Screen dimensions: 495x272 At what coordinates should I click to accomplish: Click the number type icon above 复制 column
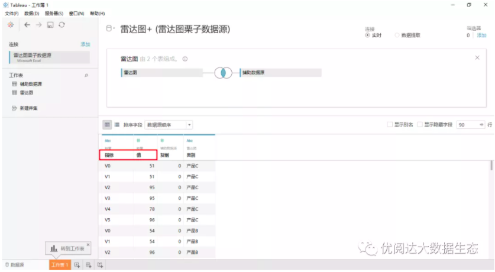pos(162,140)
